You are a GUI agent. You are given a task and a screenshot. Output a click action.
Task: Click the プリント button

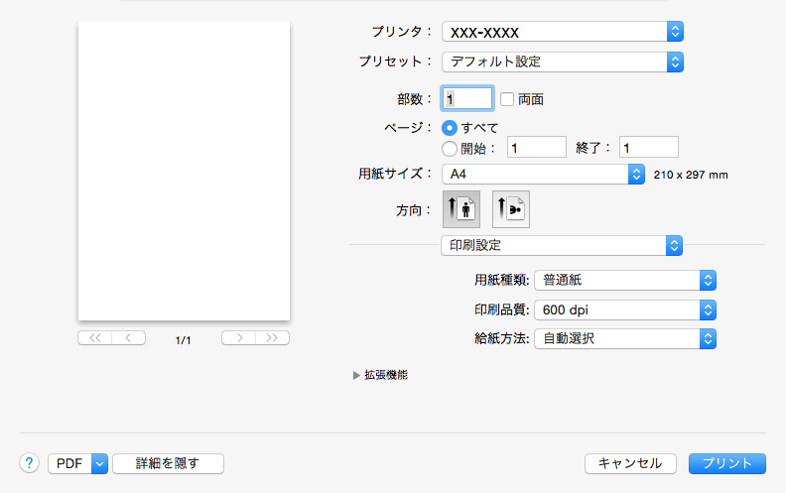coord(726,464)
